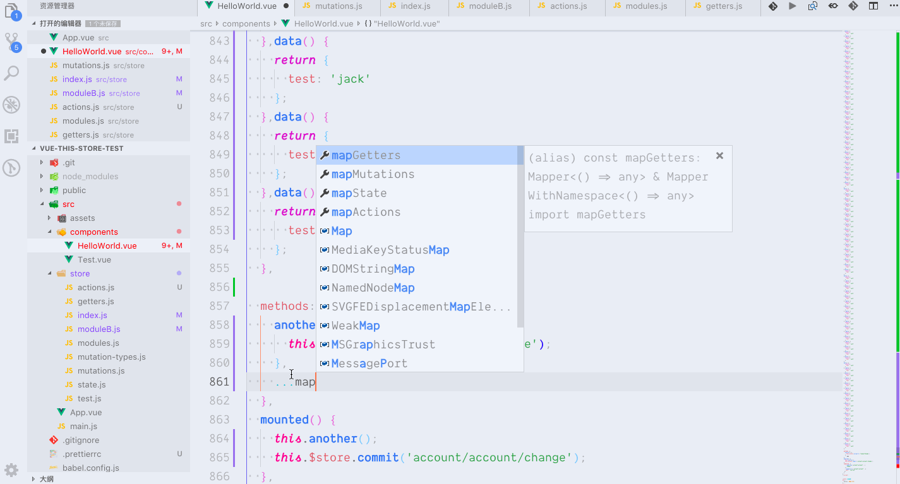Switch to the getters.js editor tab
The height and width of the screenshot is (484, 900).
click(723, 6)
